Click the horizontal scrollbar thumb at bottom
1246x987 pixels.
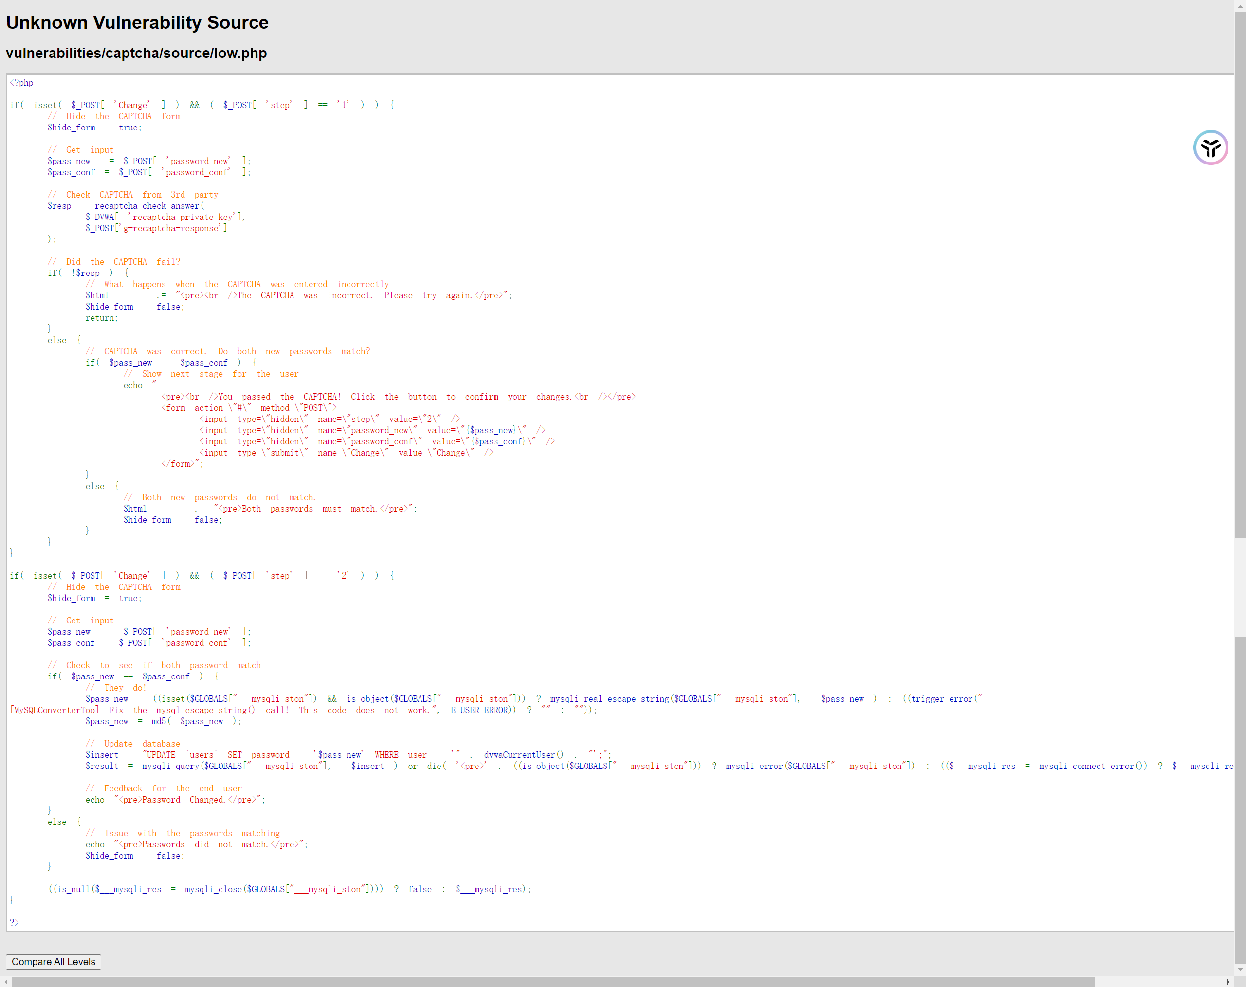coord(552,981)
